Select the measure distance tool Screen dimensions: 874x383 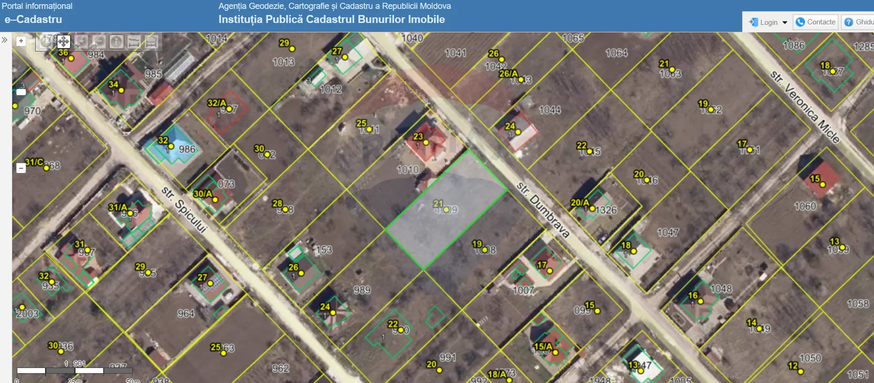point(134,42)
